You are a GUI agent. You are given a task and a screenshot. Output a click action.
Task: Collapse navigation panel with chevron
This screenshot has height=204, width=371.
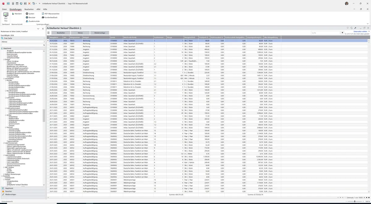click(38, 28)
